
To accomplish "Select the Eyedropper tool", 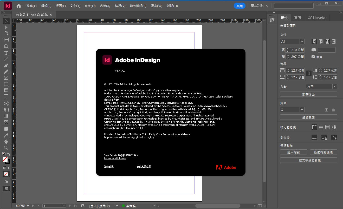I will [6, 135].
